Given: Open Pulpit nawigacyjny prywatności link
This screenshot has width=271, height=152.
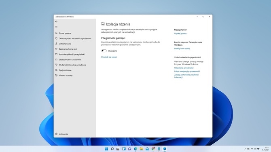Looking at the screenshot, I should 187,71.
